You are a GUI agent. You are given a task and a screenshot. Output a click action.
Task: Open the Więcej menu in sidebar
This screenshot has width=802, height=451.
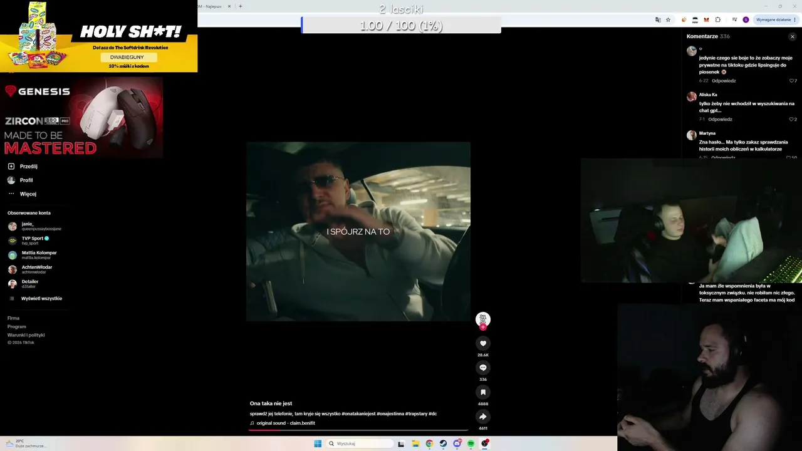[x=22, y=194]
